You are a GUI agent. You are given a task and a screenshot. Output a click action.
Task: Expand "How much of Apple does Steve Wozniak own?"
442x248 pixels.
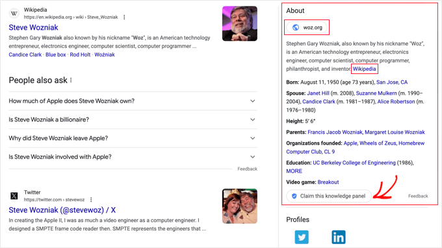click(x=133, y=101)
